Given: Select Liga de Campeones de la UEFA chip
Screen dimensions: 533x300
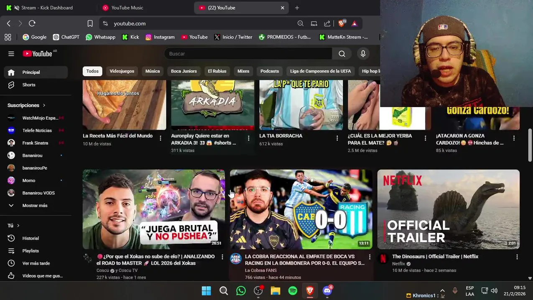Looking at the screenshot, I should coord(321,71).
